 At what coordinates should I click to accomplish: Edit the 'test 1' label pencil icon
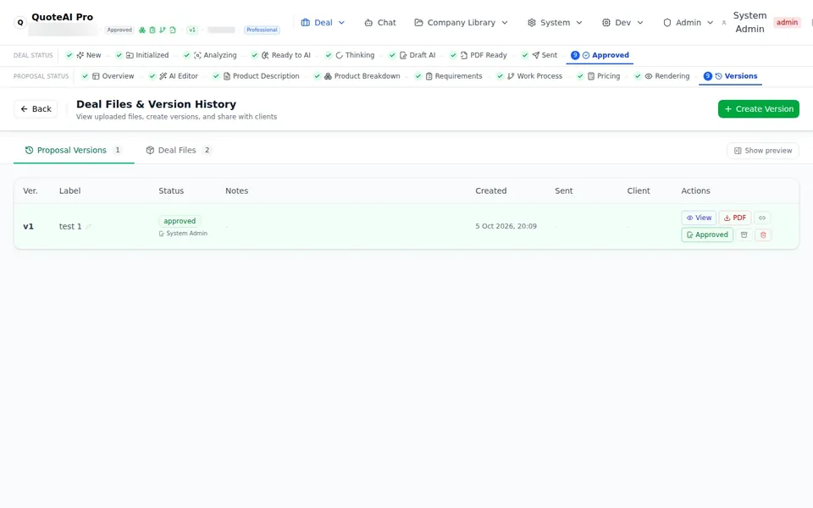pos(89,227)
